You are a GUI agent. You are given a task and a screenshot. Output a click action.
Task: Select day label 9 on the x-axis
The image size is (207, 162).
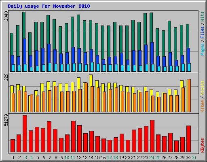coord(62,158)
